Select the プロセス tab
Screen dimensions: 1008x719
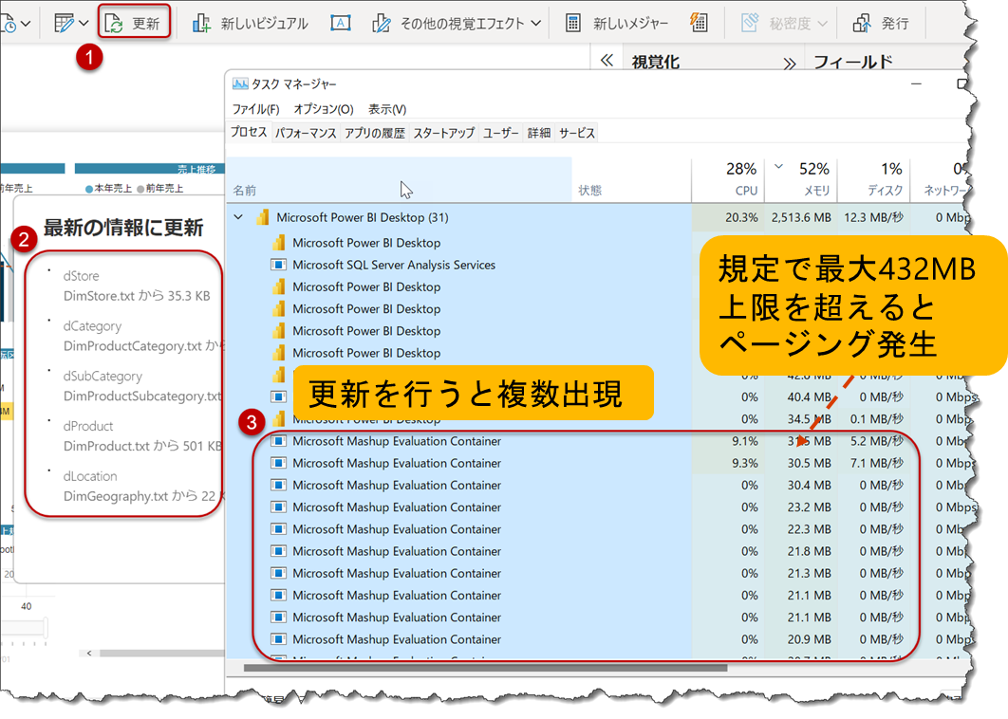(x=249, y=132)
